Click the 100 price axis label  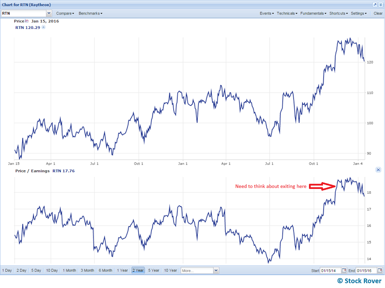[370, 123]
